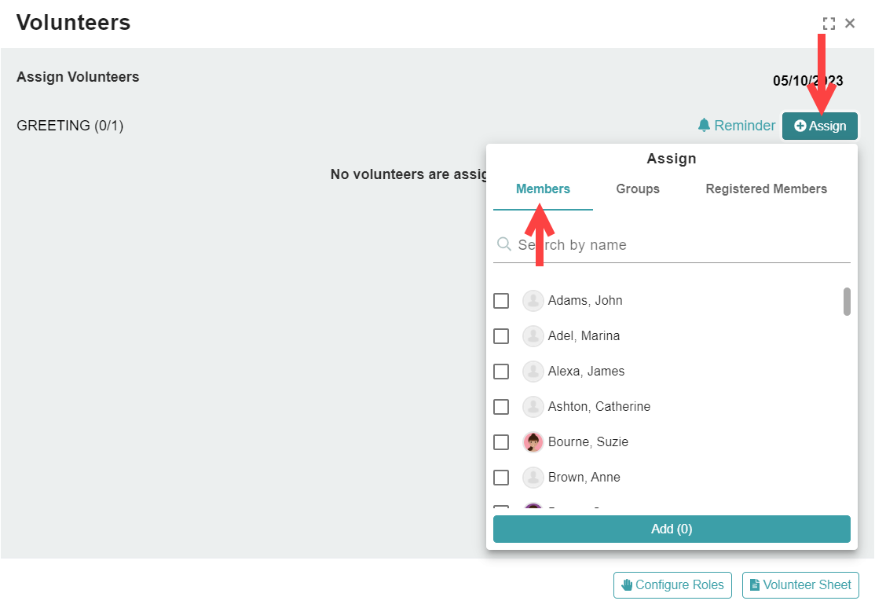875x608 pixels.
Task: Click the fullscreen expand icon
Action: [829, 24]
